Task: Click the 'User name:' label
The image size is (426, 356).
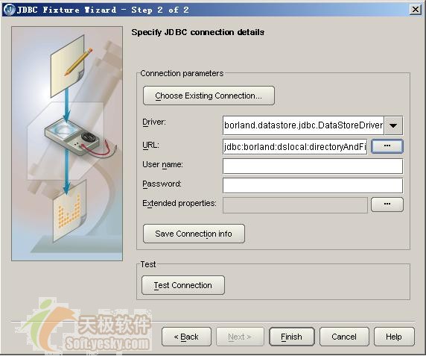Action: click(x=163, y=165)
